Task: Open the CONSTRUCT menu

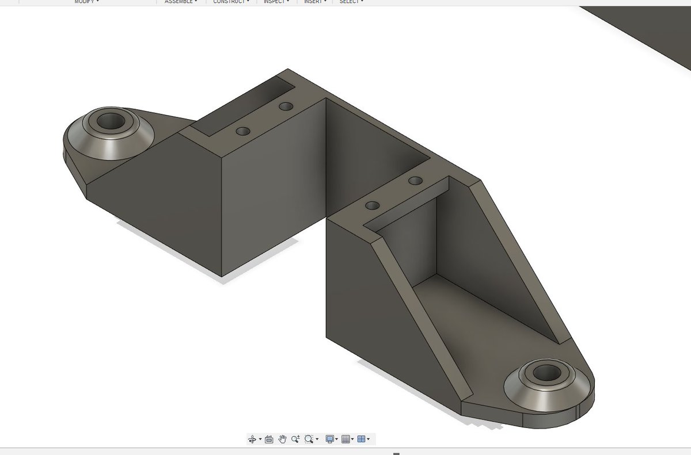Action: [231, 2]
